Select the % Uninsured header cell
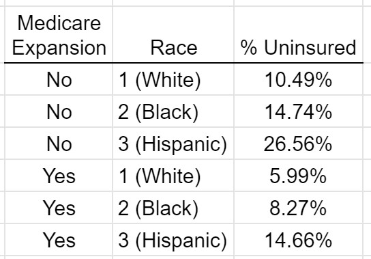371x259 pixels. click(x=298, y=35)
